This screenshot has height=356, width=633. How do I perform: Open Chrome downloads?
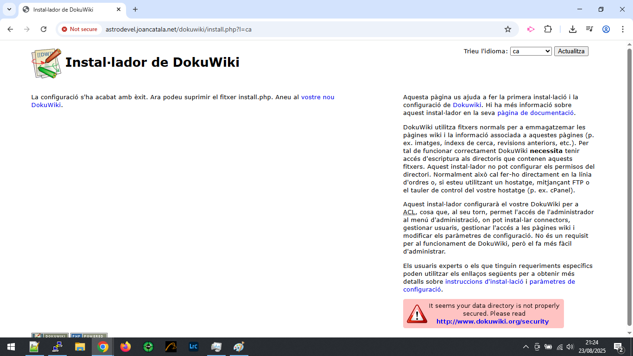(x=573, y=29)
